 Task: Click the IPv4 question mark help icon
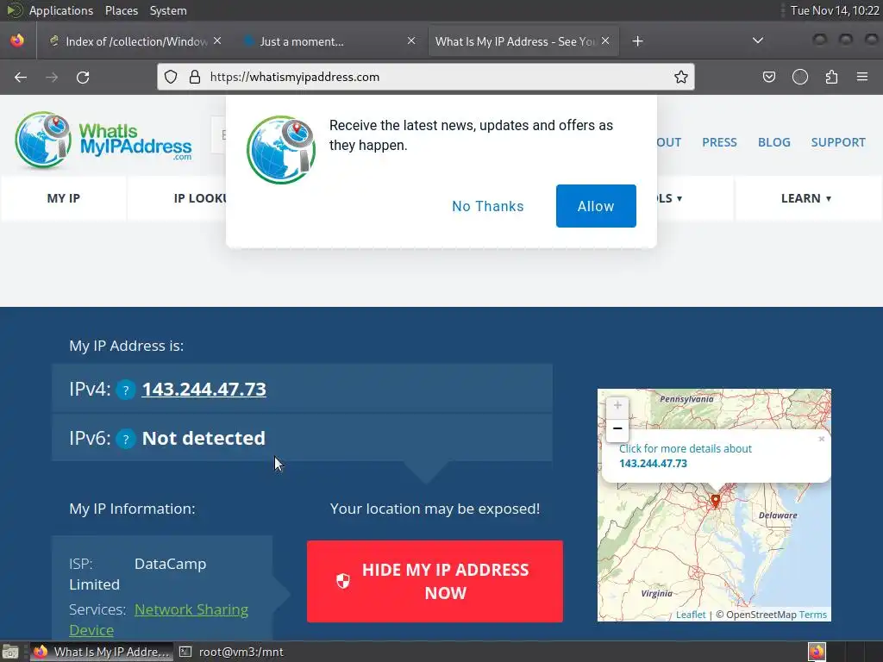coord(126,390)
